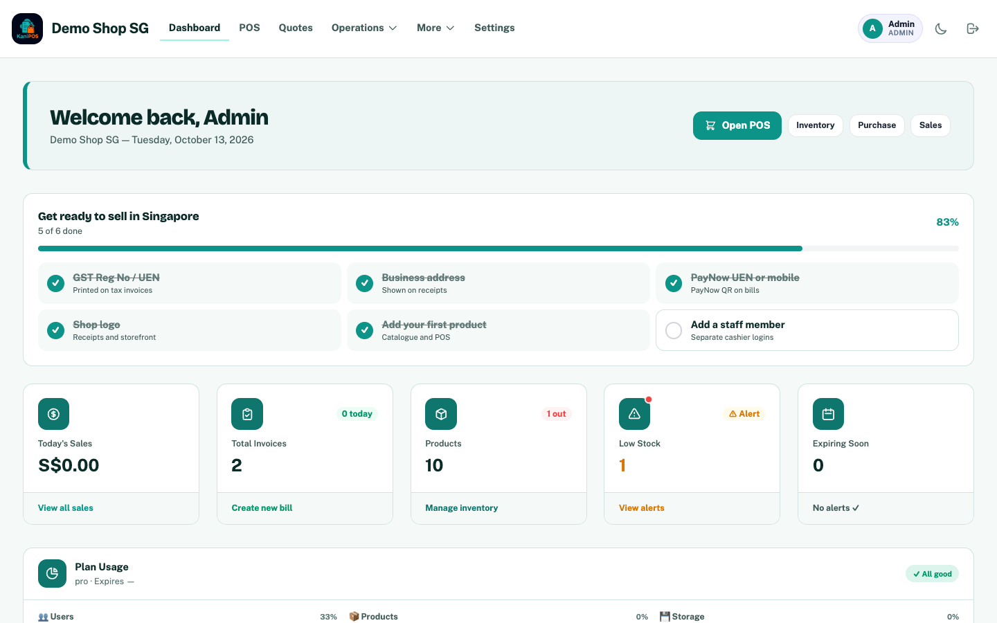Click the setup progress bar
Screen dimensions: 997x623
[498, 249]
